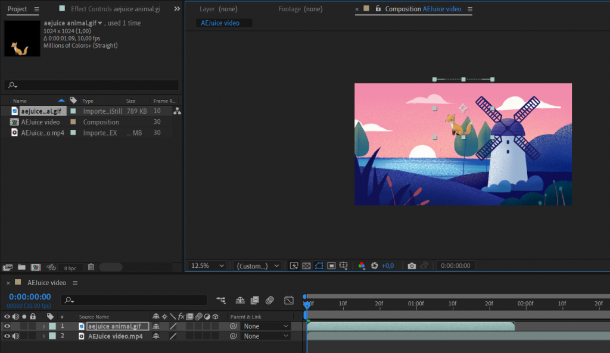Hide the aejuice animal.gif layer

(x=7, y=326)
